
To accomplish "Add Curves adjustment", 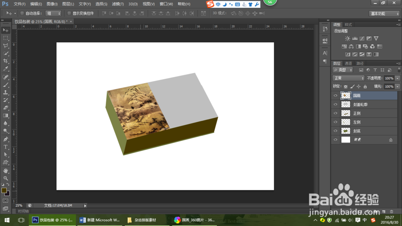I will click(362, 39).
